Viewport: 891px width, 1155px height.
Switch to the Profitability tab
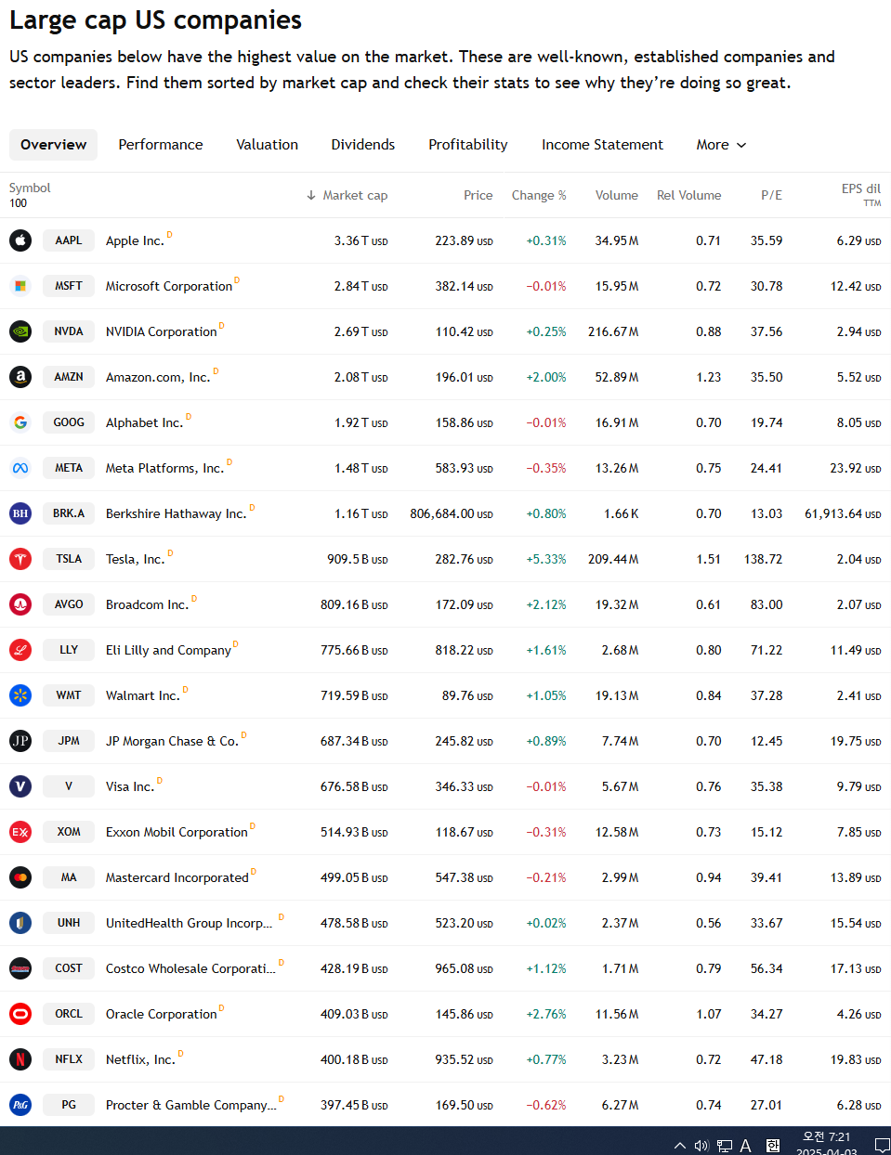coord(468,145)
